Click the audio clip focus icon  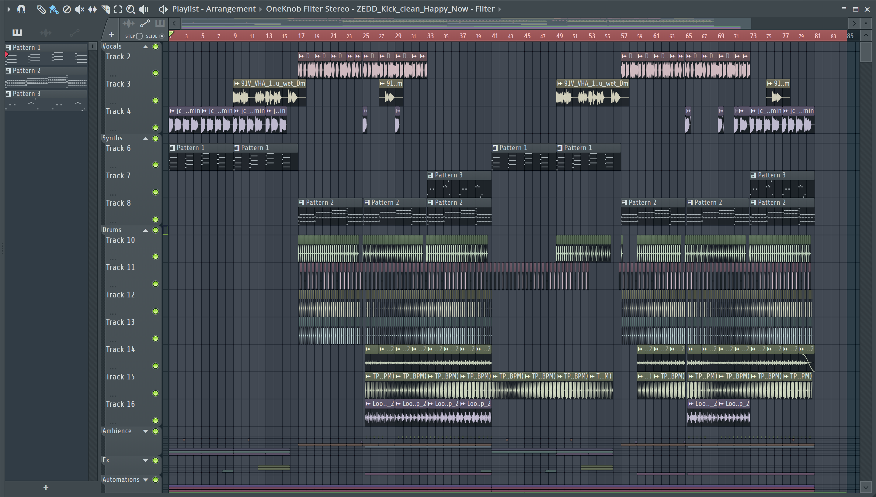click(128, 24)
